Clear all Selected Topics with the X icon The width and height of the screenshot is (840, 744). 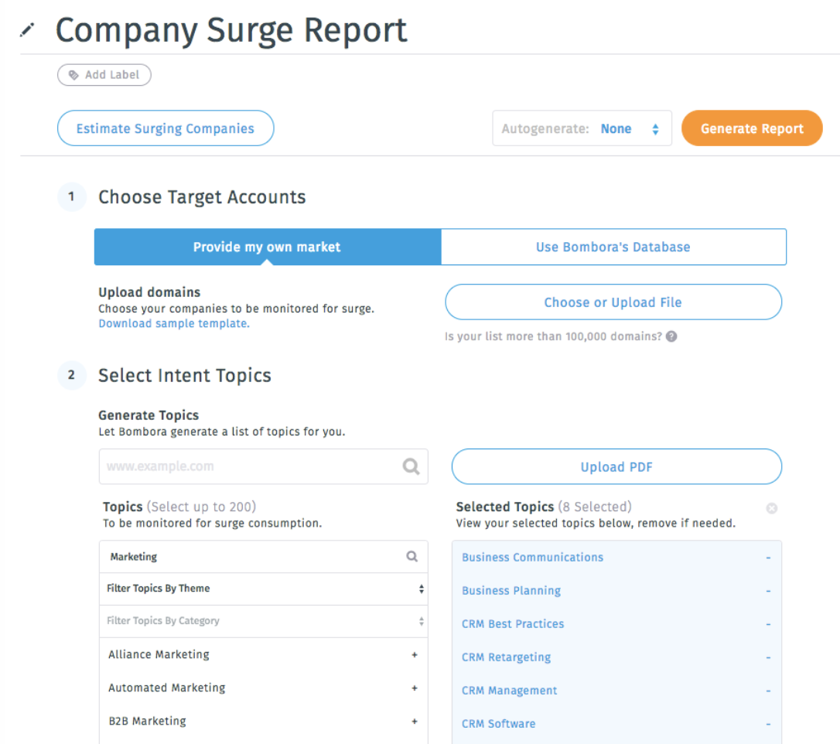771,508
